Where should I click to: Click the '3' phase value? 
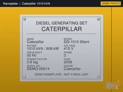click(65, 55)
